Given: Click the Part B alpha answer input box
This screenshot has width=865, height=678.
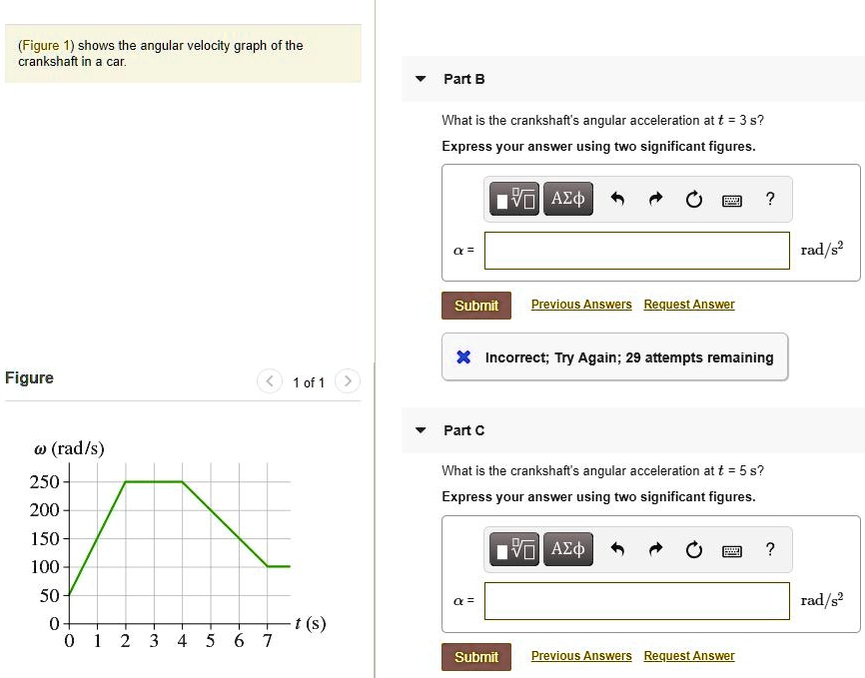Looking at the screenshot, I should pyautogui.click(x=637, y=251).
